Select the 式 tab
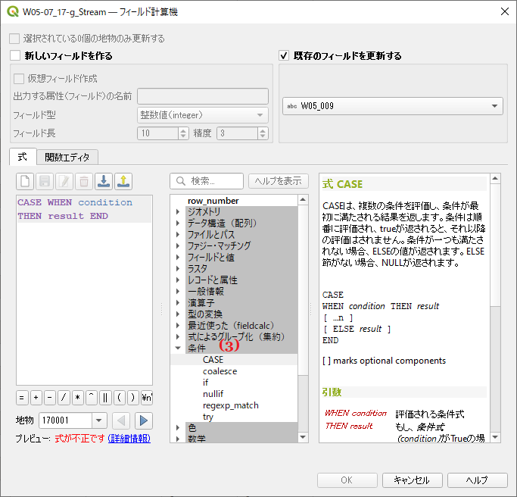 pos(22,157)
